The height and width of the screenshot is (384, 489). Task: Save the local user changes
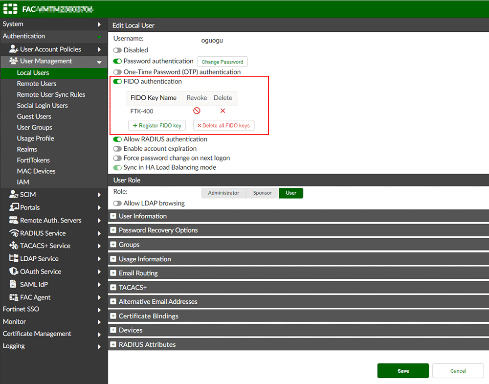403,371
